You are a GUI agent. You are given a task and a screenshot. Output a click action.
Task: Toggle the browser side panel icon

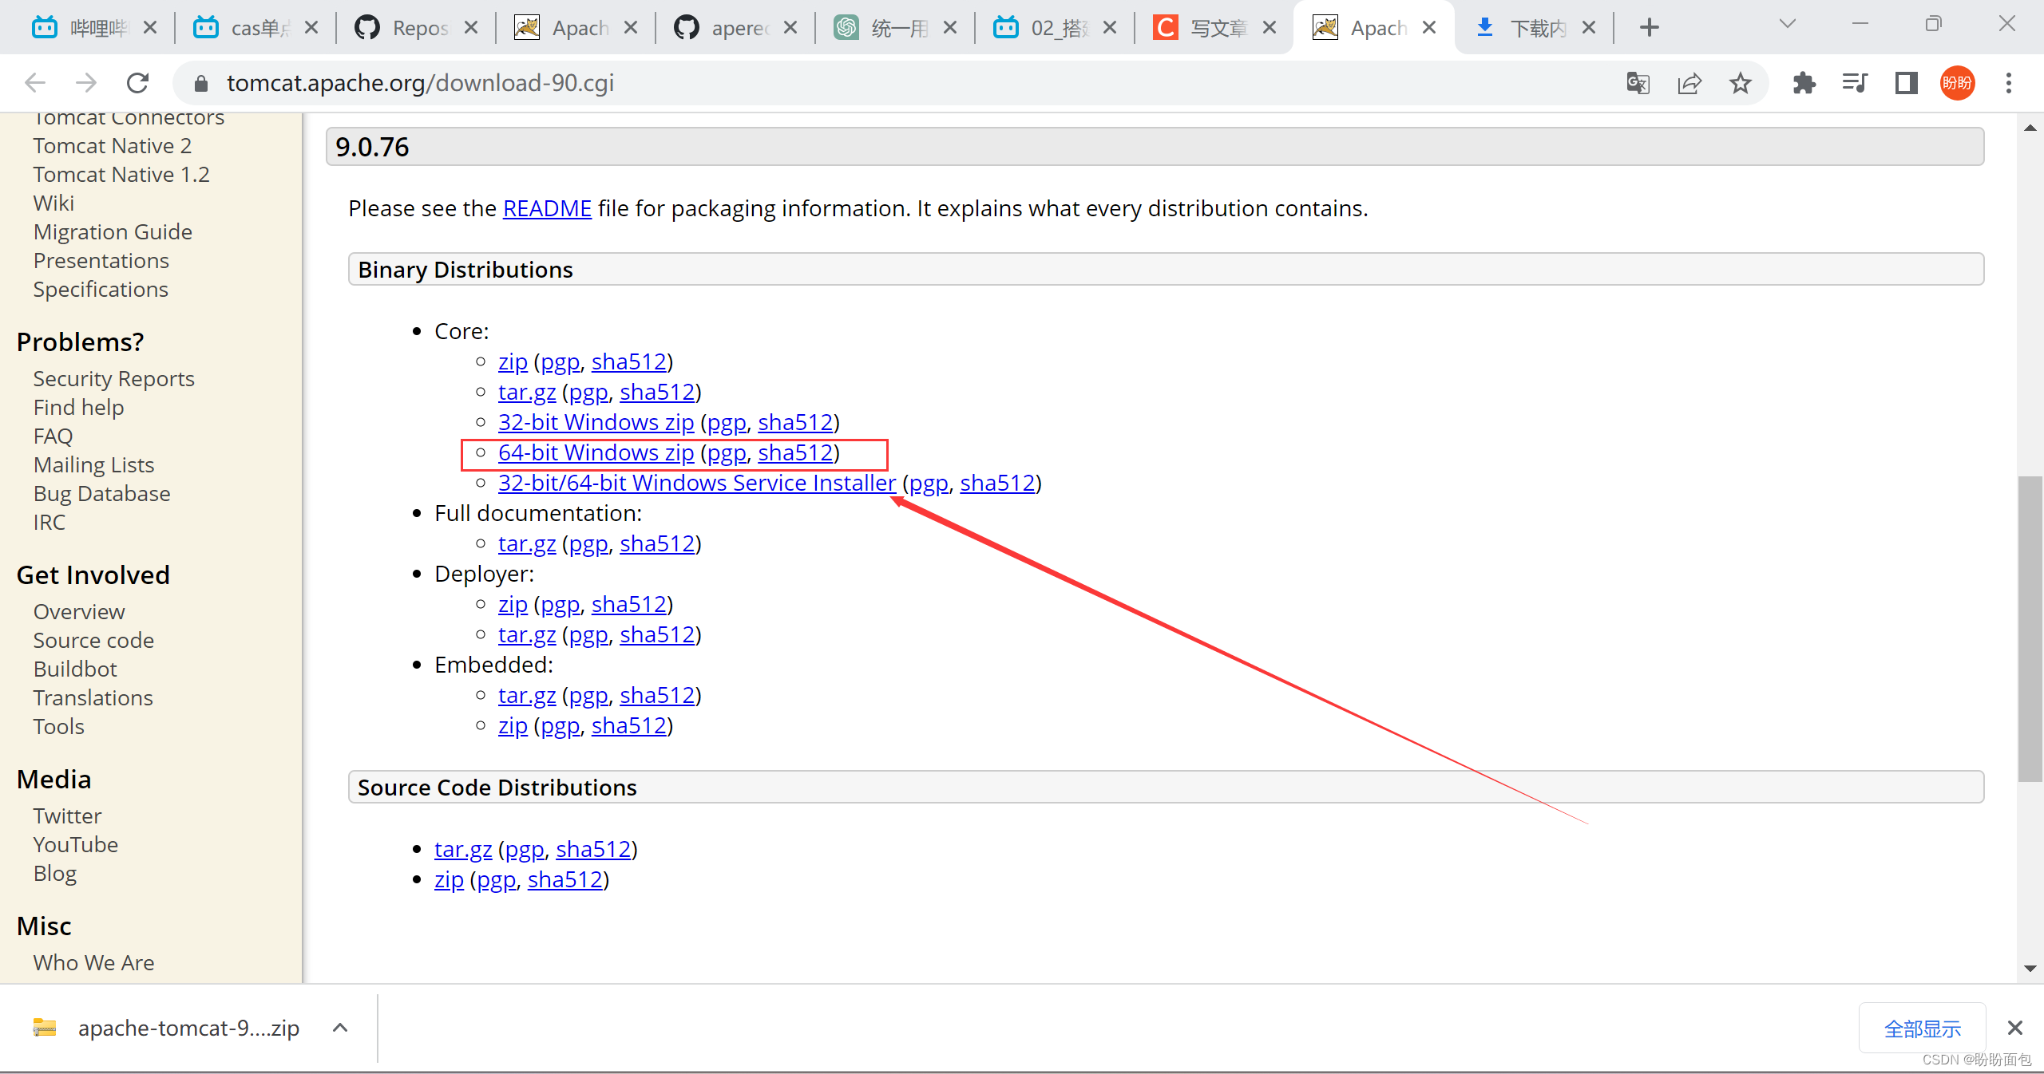(1906, 83)
